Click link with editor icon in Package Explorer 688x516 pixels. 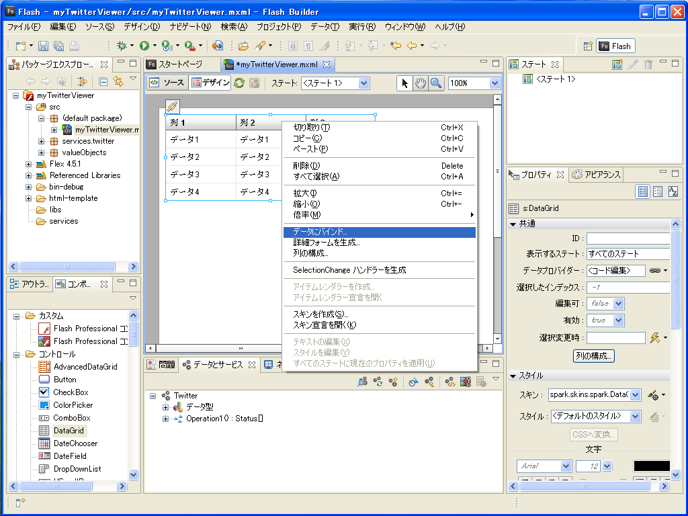118,81
